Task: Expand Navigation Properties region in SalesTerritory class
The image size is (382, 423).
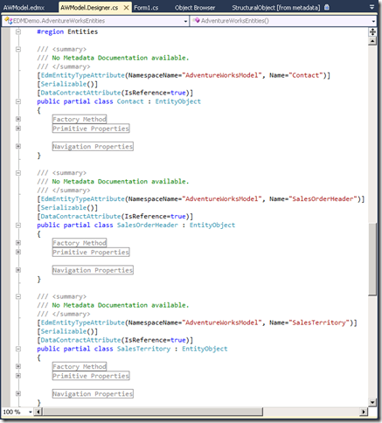Action: (18, 394)
